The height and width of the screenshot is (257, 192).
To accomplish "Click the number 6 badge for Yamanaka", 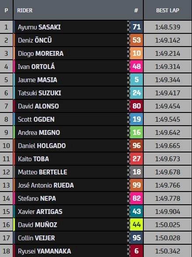I will pyautogui.click(x=136, y=251).
